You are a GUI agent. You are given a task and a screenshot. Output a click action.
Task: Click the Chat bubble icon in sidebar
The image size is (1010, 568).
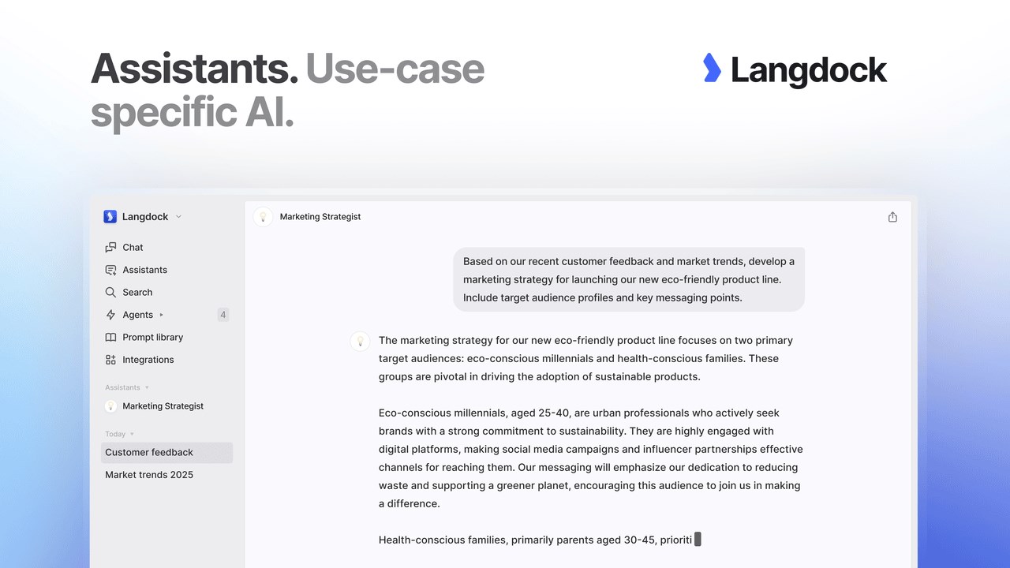pos(110,247)
